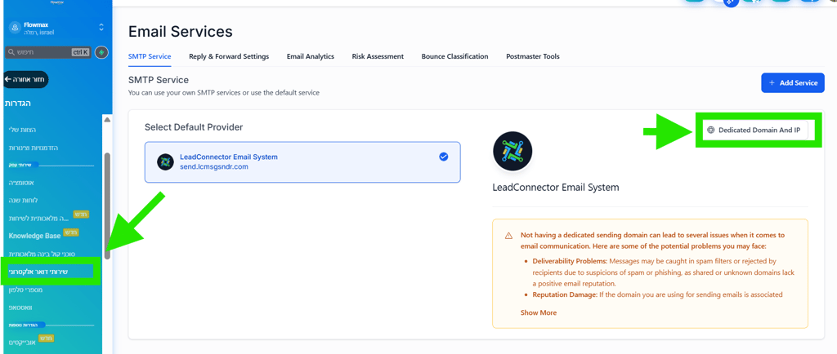Open הזדמנויות וצינורות settings

click(33, 148)
